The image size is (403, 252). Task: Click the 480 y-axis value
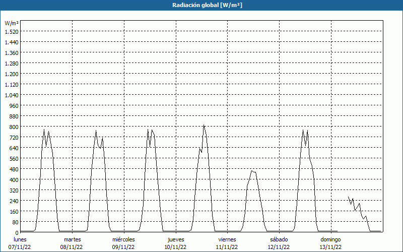pos(14,169)
